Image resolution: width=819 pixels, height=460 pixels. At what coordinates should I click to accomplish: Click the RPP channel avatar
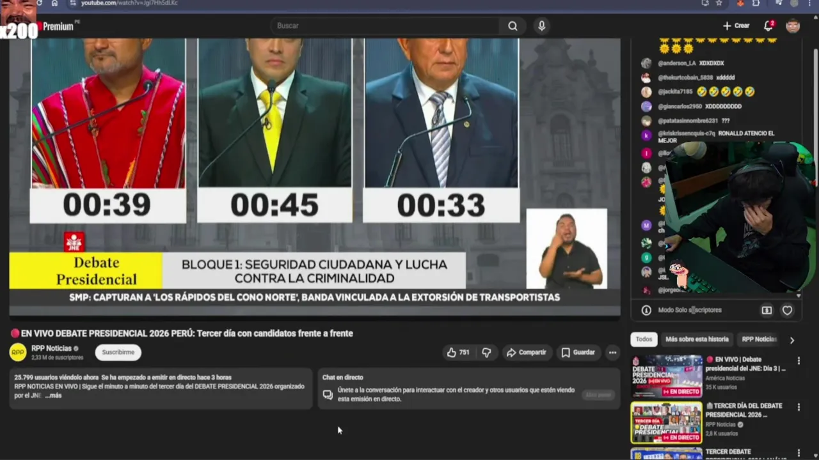coord(18,352)
